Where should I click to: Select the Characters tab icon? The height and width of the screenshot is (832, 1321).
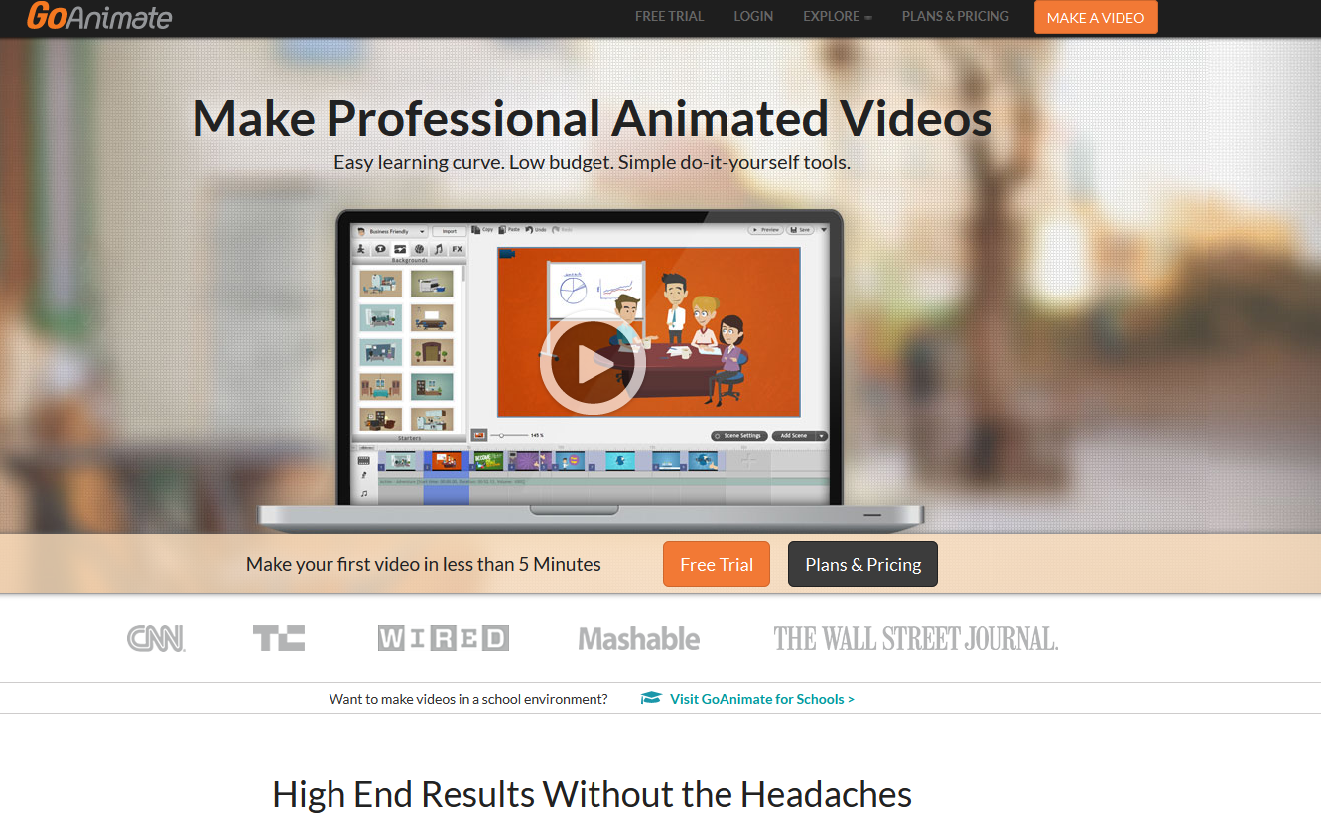361,249
